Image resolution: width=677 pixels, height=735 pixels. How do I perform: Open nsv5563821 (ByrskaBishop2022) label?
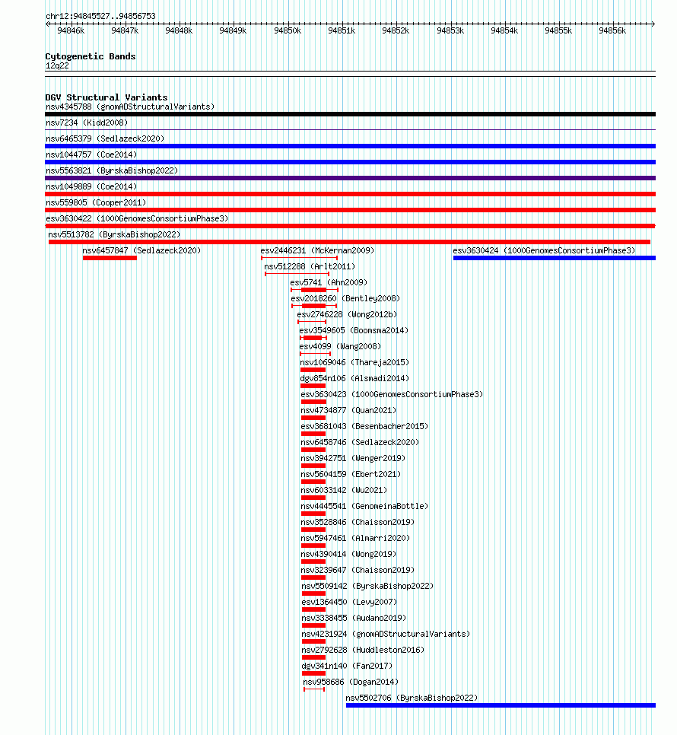112,170
